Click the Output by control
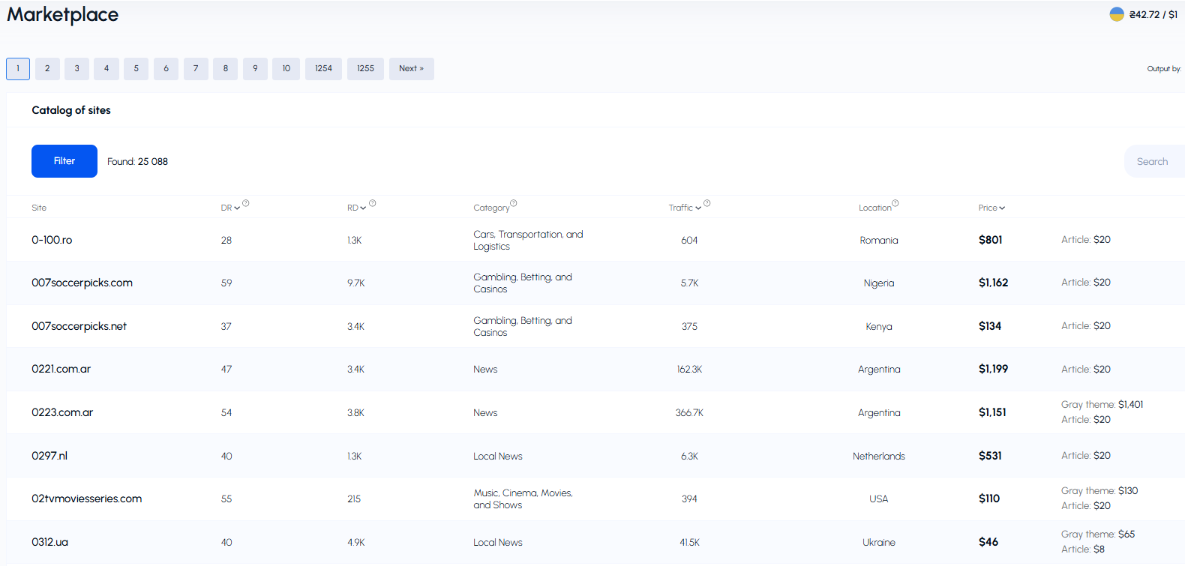 tap(1164, 69)
